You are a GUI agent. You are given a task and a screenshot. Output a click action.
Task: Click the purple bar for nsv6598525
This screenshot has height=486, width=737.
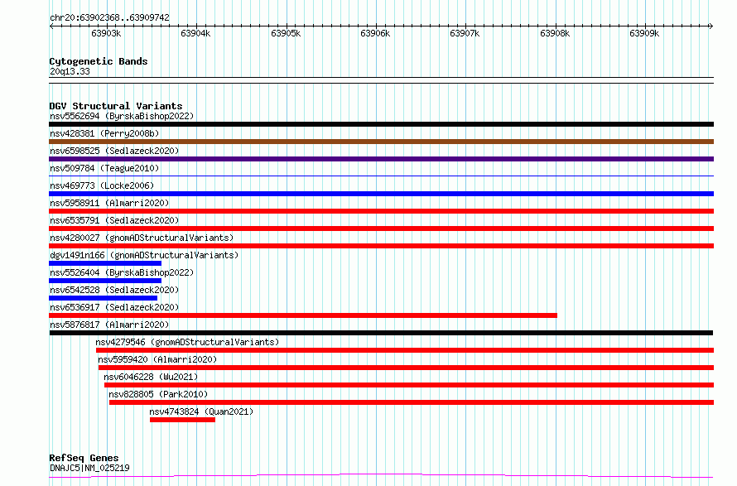pos(381,159)
